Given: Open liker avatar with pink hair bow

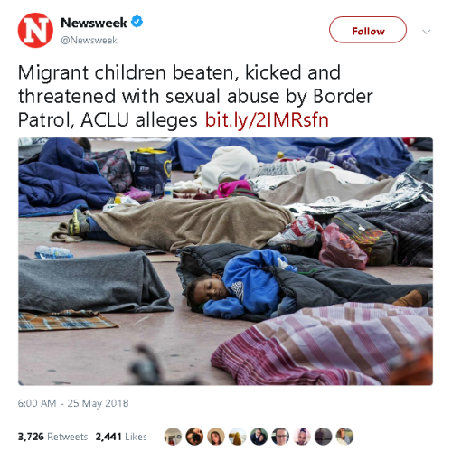Looking at the screenshot, I should (302, 437).
